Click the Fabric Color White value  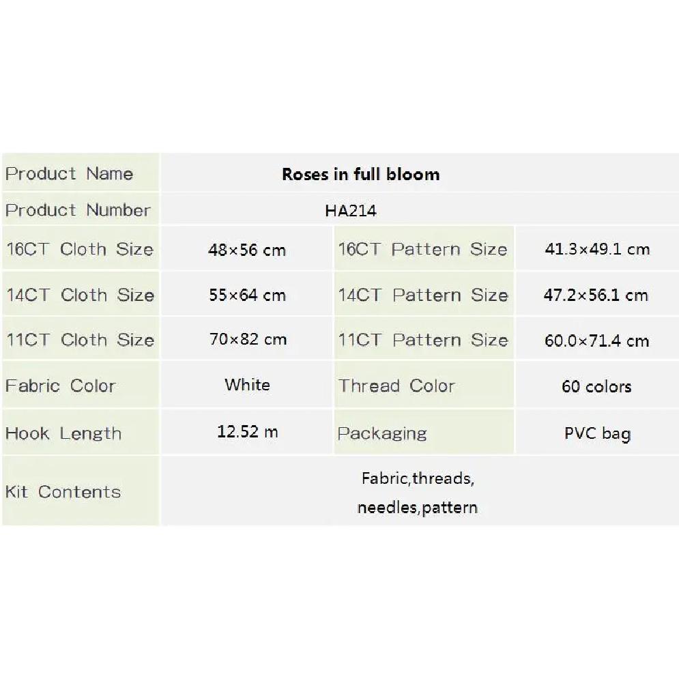click(x=247, y=384)
